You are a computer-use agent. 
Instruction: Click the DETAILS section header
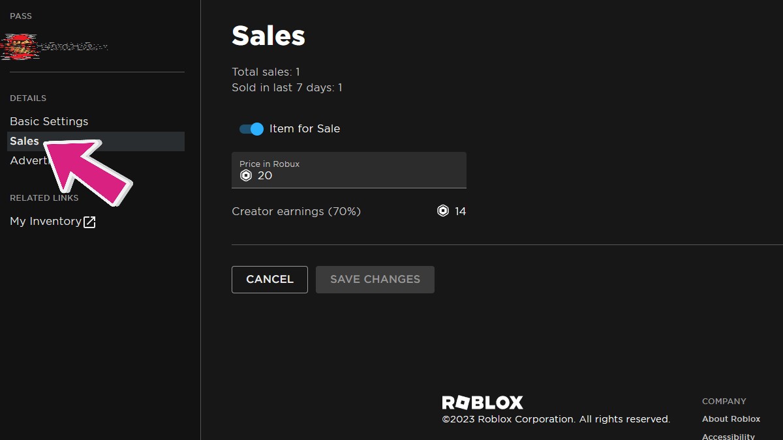point(28,98)
